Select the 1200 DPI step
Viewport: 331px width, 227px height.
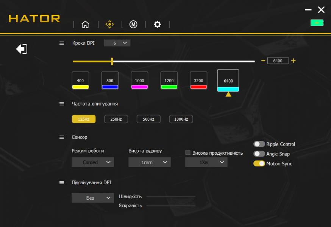169,80
